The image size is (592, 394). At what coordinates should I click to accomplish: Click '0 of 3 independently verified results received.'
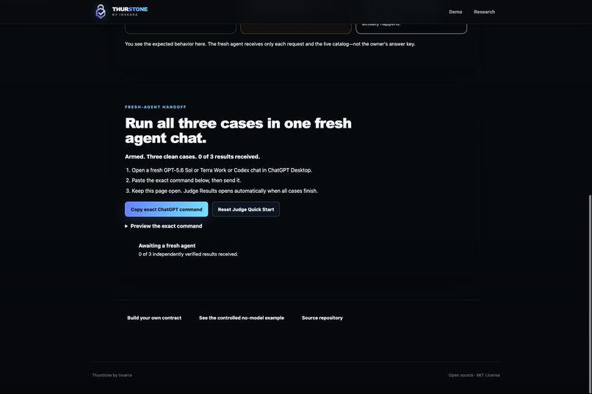coord(188,254)
